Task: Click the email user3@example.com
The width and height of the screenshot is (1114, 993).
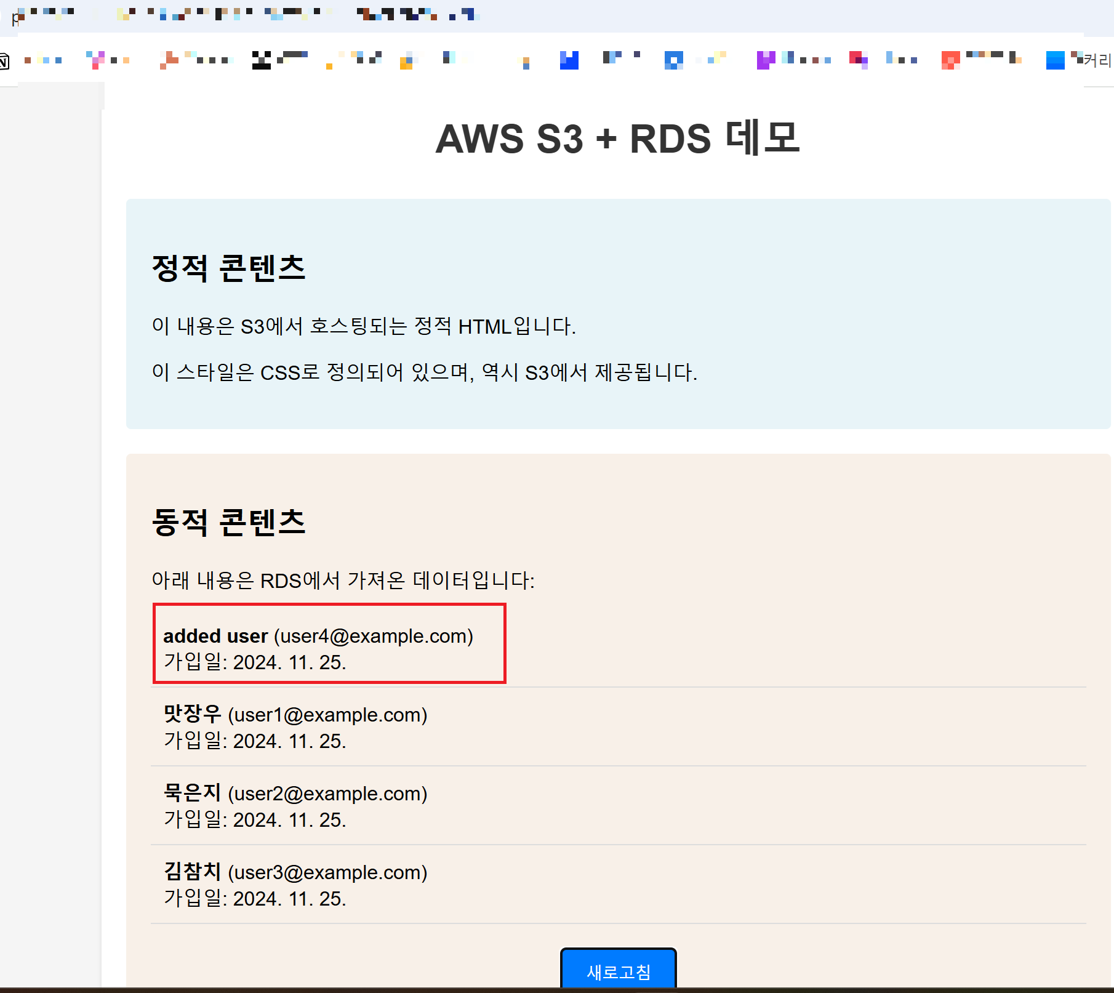Action: (327, 872)
